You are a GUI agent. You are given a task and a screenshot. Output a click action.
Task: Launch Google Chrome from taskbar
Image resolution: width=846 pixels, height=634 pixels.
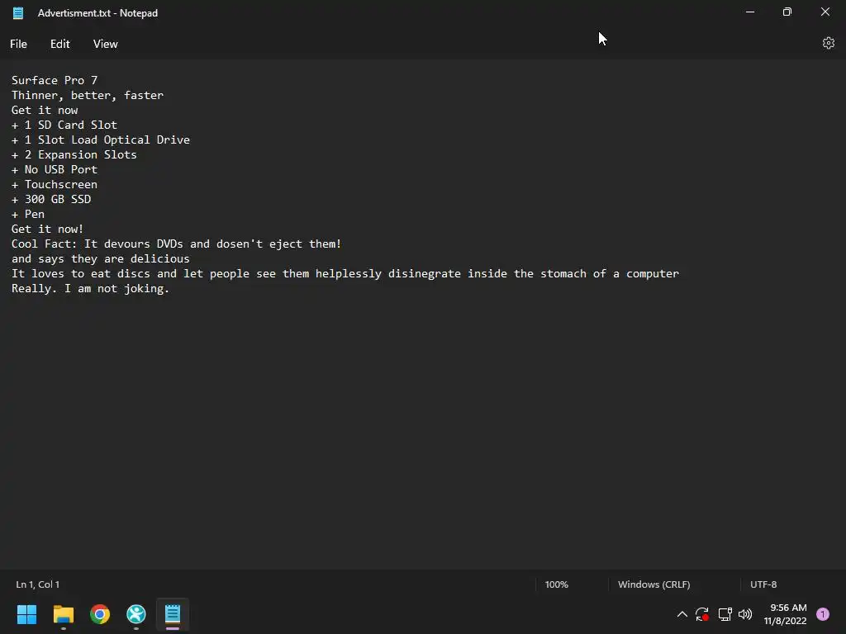(x=100, y=614)
